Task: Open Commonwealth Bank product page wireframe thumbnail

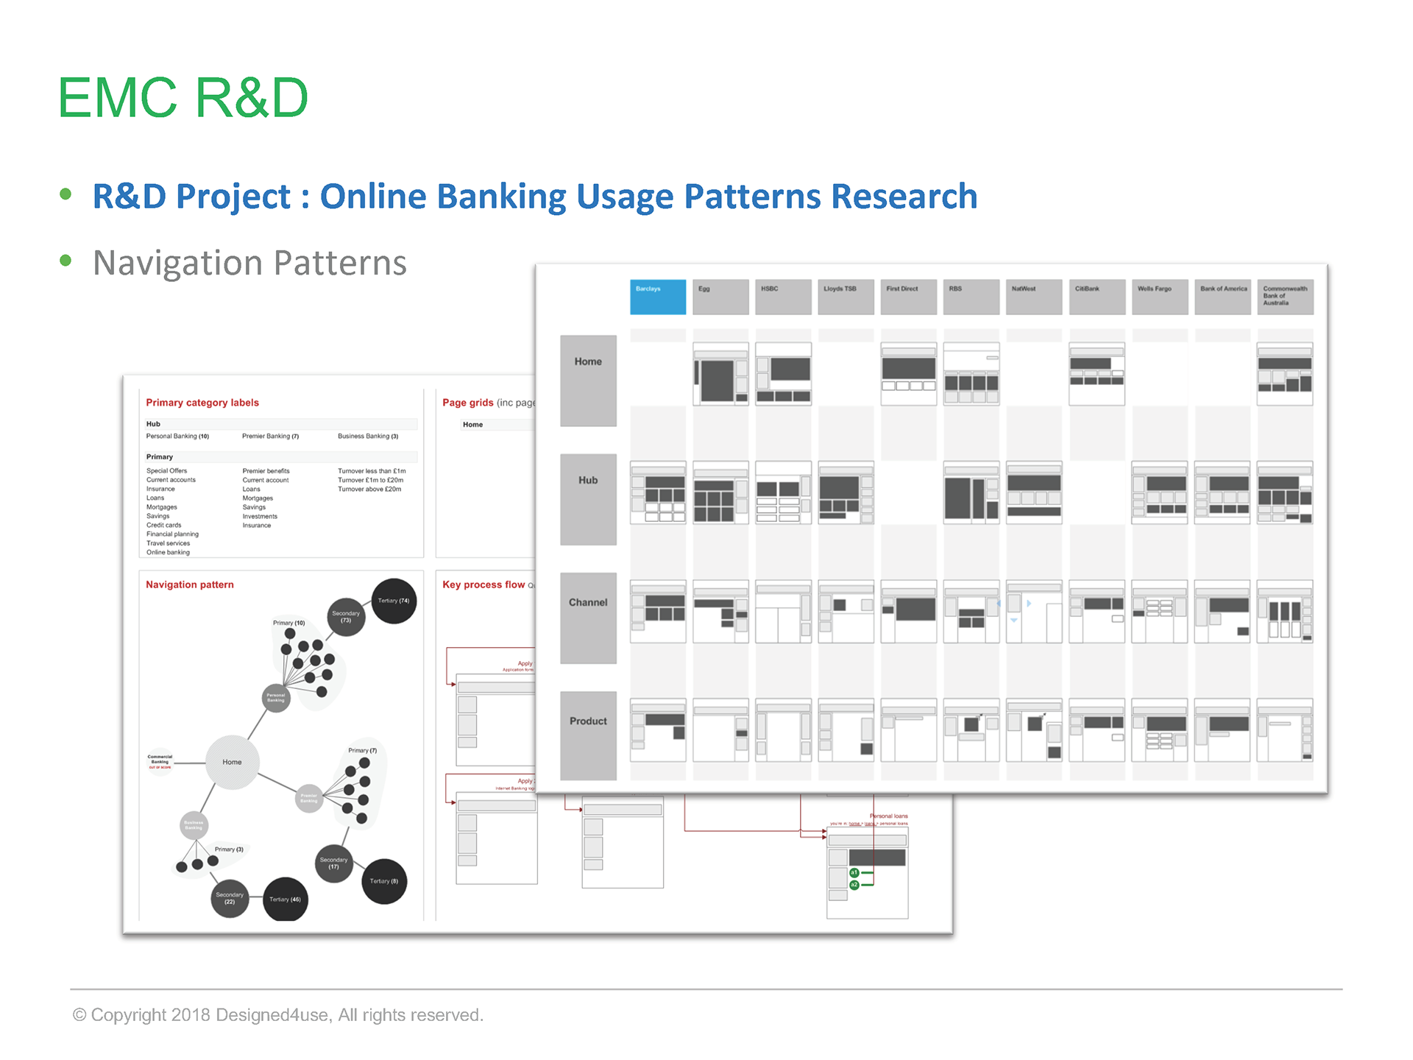Action: [1284, 730]
